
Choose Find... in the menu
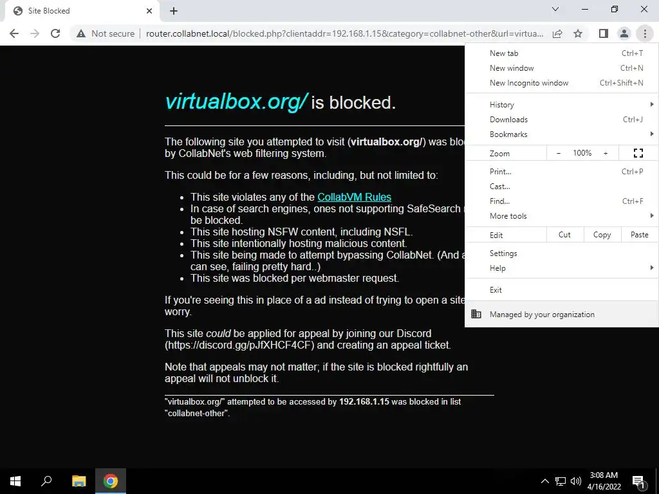pos(561,201)
